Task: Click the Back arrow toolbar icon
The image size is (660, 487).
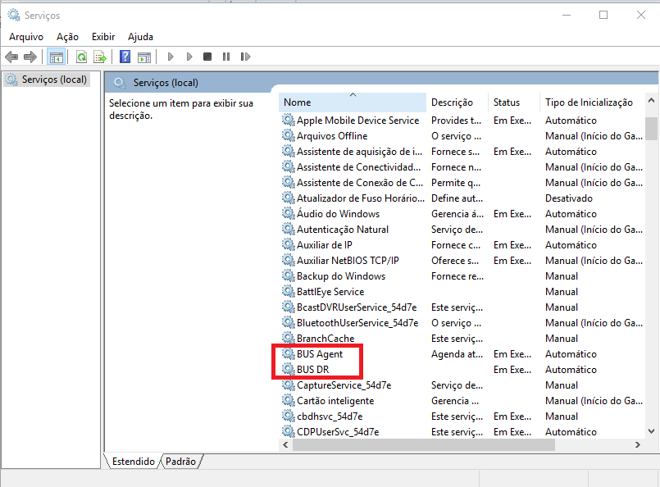Action: [11, 57]
